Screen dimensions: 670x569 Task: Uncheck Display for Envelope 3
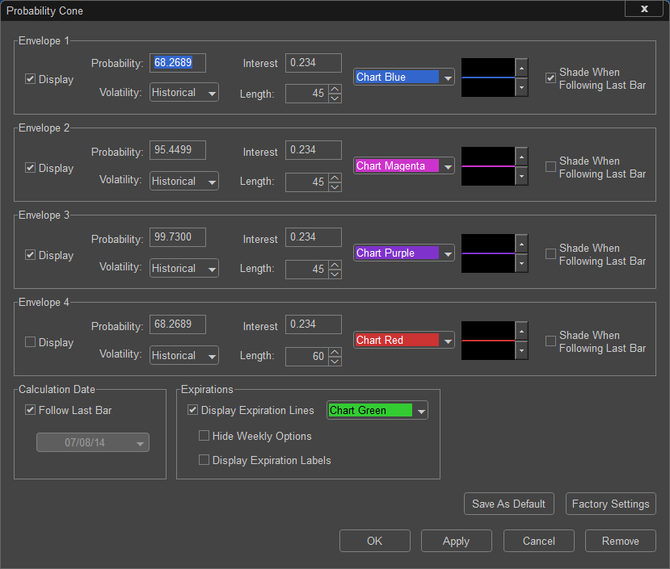(31, 255)
